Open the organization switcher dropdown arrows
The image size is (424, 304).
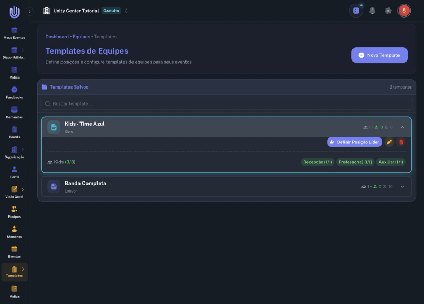(x=126, y=11)
